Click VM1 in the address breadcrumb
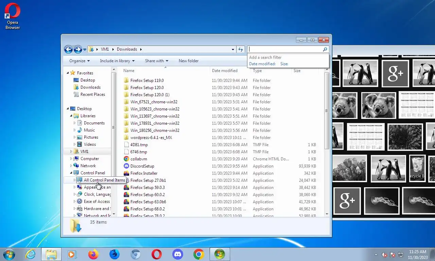Viewport: 435px width, 261px height. point(105,49)
